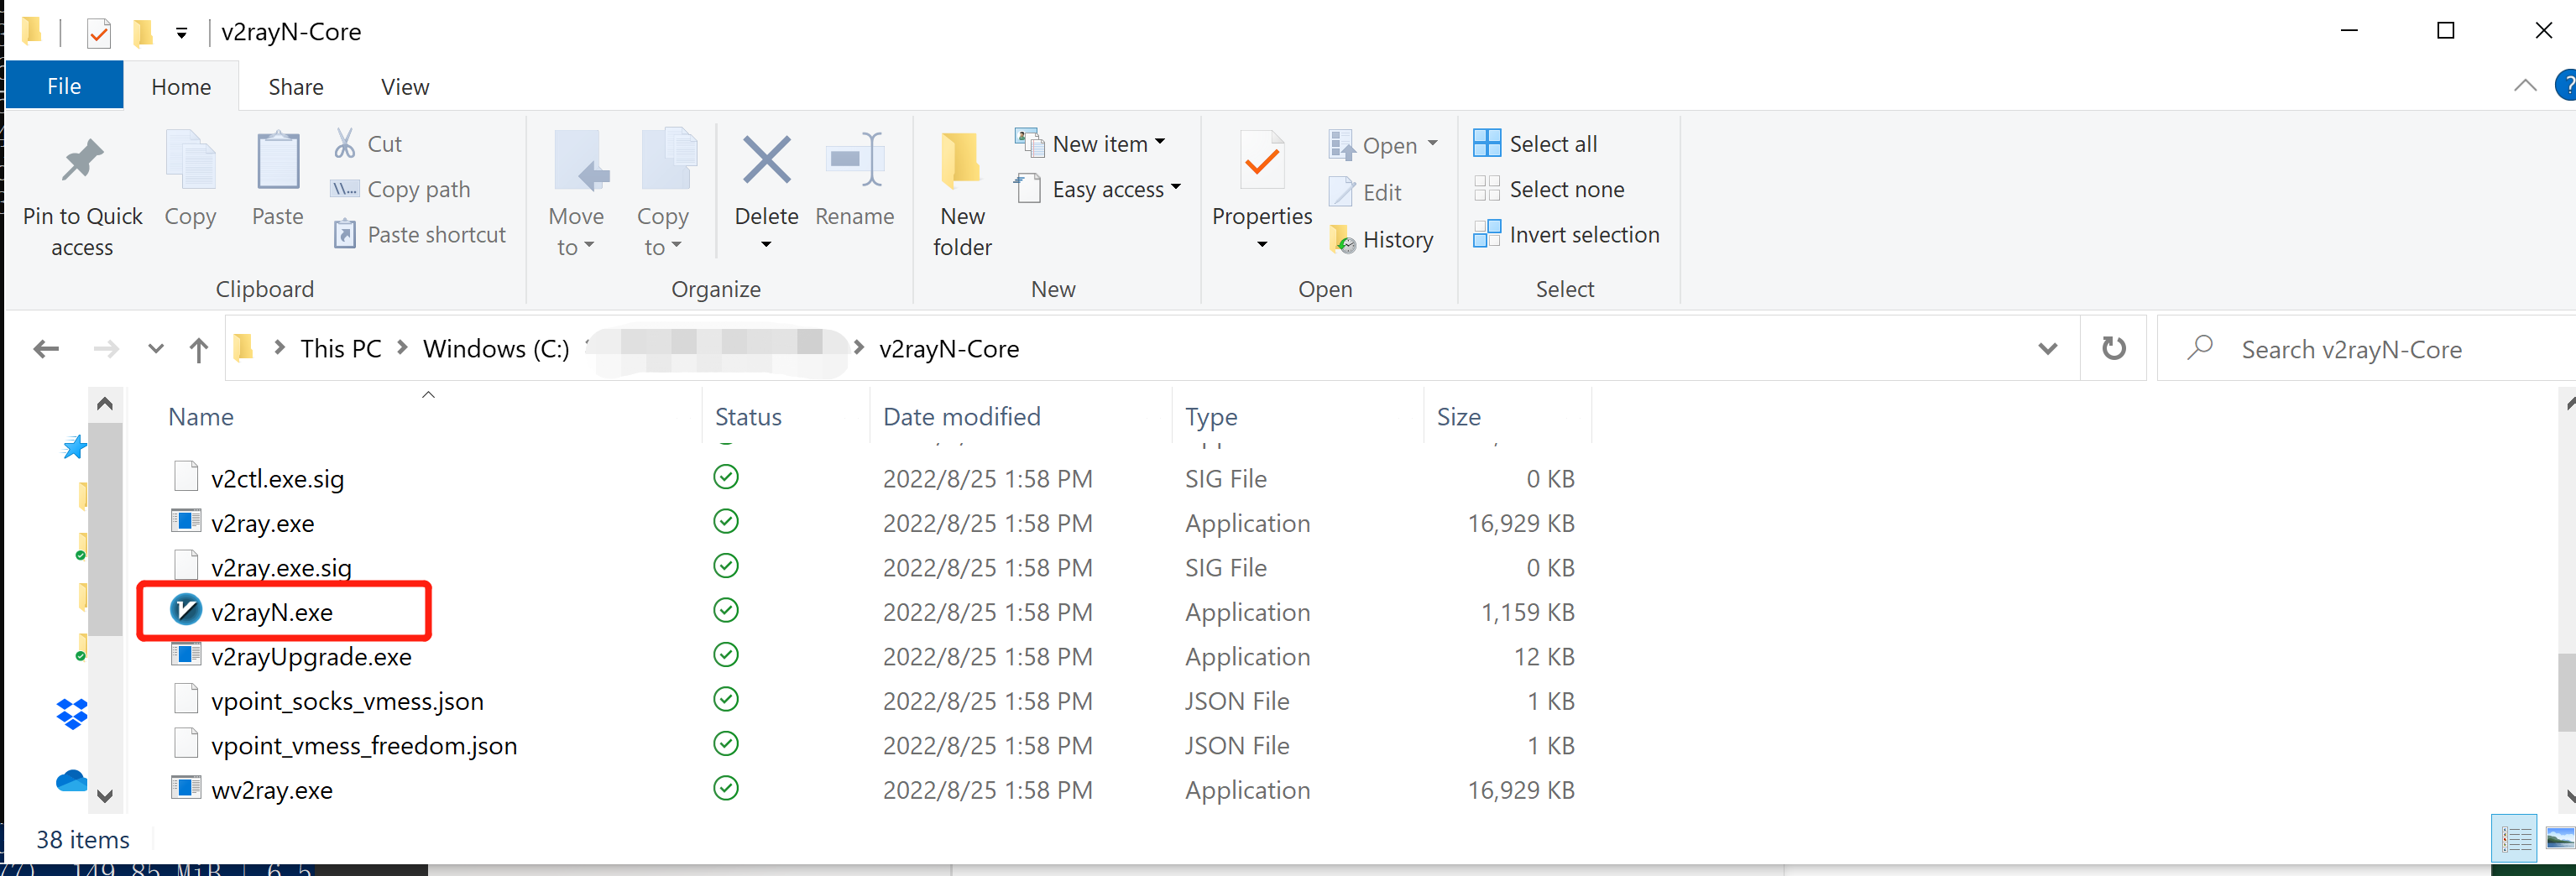Switch to details view layout icon

tap(2515, 838)
